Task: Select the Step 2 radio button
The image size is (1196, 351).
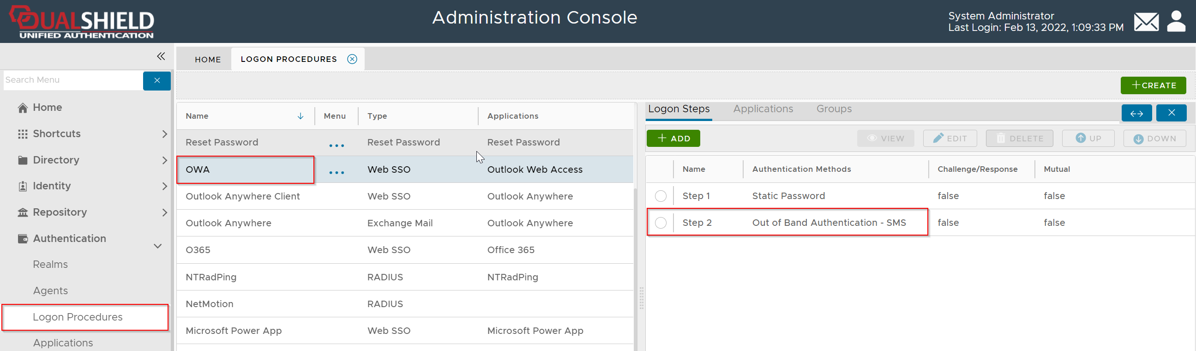Action: coord(660,223)
